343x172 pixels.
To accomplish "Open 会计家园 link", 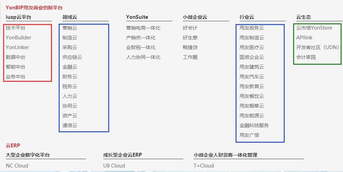I will (306, 57).
